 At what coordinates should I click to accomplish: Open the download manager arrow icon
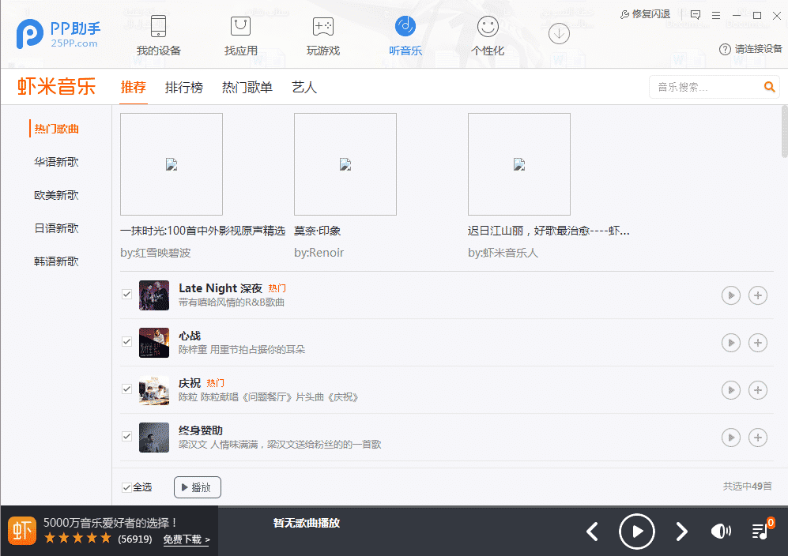(x=559, y=34)
